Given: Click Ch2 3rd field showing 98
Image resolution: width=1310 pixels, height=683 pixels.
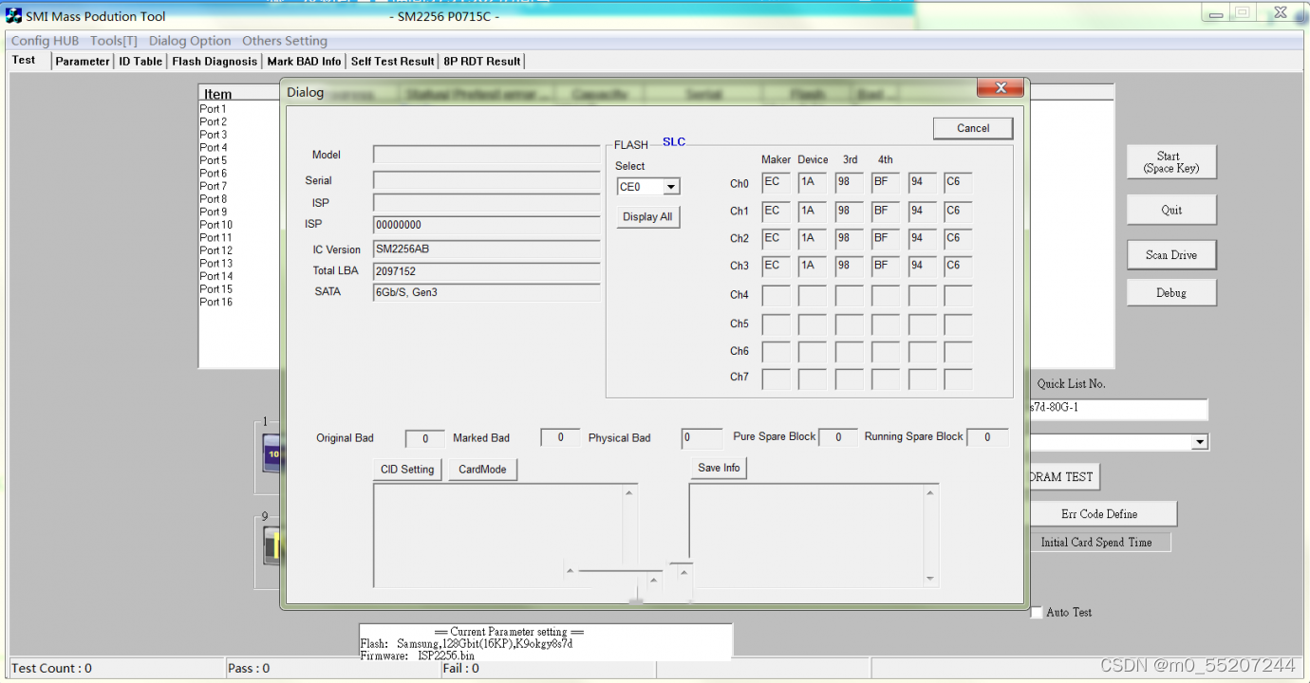Looking at the screenshot, I should [849, 238].
